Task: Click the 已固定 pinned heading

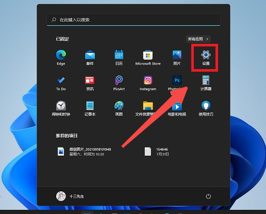Action: tap(62, 39)
